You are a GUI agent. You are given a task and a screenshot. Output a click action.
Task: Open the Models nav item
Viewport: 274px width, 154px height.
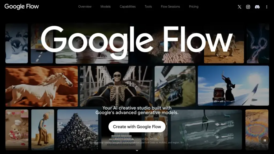tap(105, 7)
